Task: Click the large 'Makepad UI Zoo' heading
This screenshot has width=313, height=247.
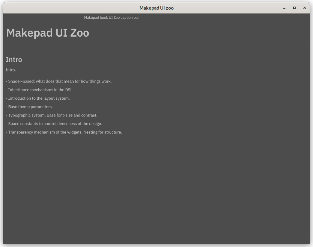Action: click(x=47, y=33)
